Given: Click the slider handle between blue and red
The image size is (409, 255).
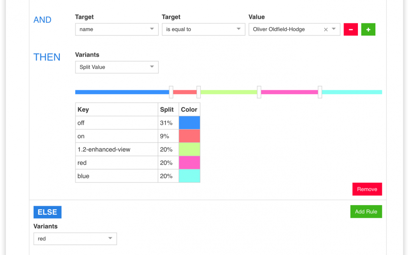Looking at the screenshot, I should click(171, 92).
